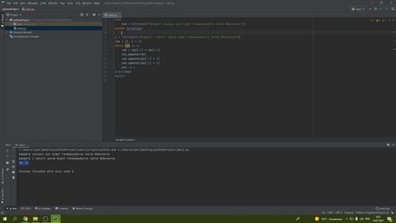Open the Run tool window button

(12, 209)
